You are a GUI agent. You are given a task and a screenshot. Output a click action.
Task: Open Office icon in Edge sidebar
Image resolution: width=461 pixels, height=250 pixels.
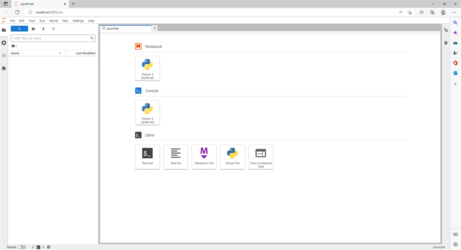tap(455, 63)
